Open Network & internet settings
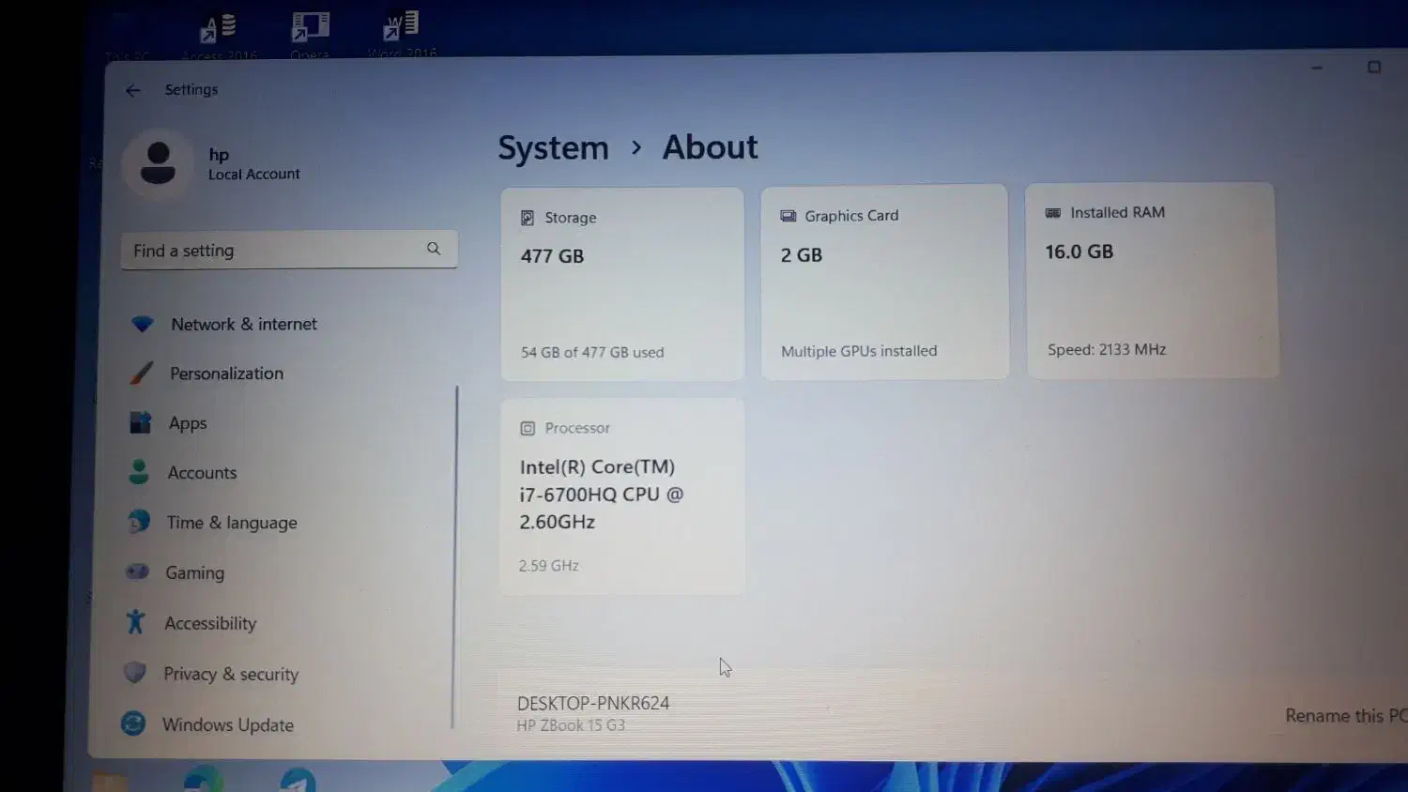This screenshot has height=792, width=1408. click(x=243, y=324)
